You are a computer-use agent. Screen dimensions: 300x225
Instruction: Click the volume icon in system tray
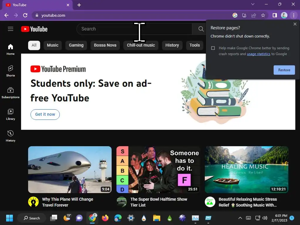(x=265, y=218)
